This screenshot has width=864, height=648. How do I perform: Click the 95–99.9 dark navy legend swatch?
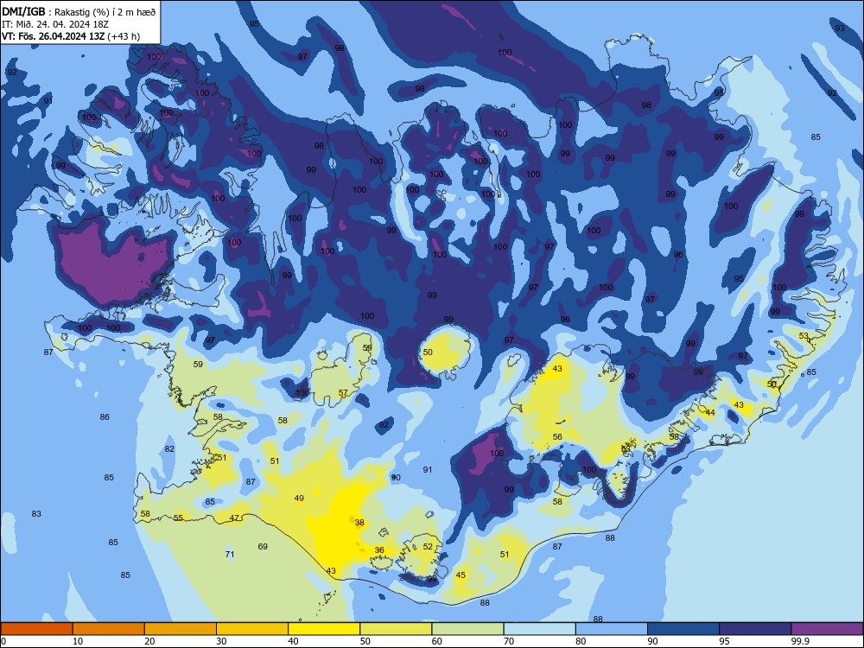755,629
